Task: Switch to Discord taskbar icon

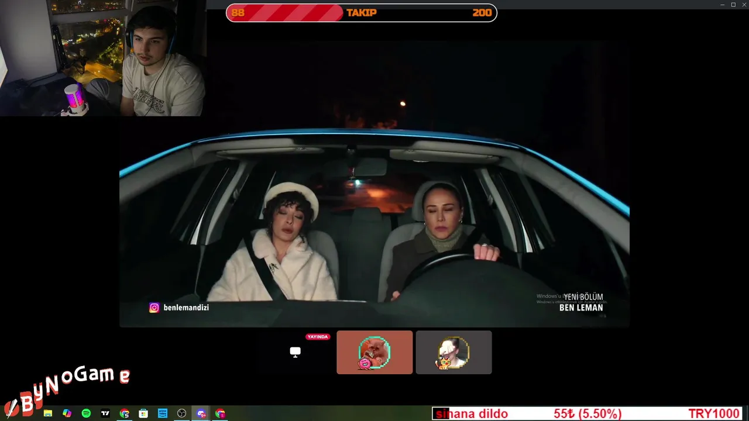Action: coord(201,413)
